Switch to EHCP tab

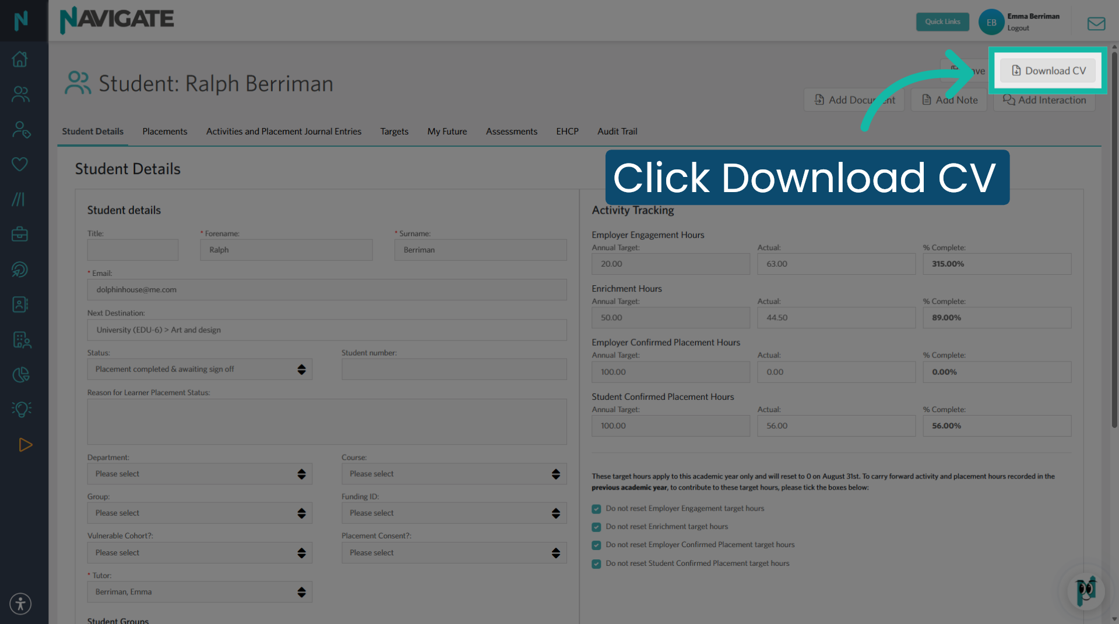[567, 132]
